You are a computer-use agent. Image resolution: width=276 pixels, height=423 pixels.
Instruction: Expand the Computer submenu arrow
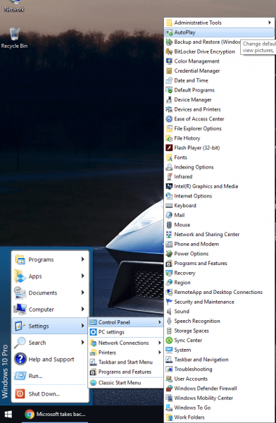point(83,309)
